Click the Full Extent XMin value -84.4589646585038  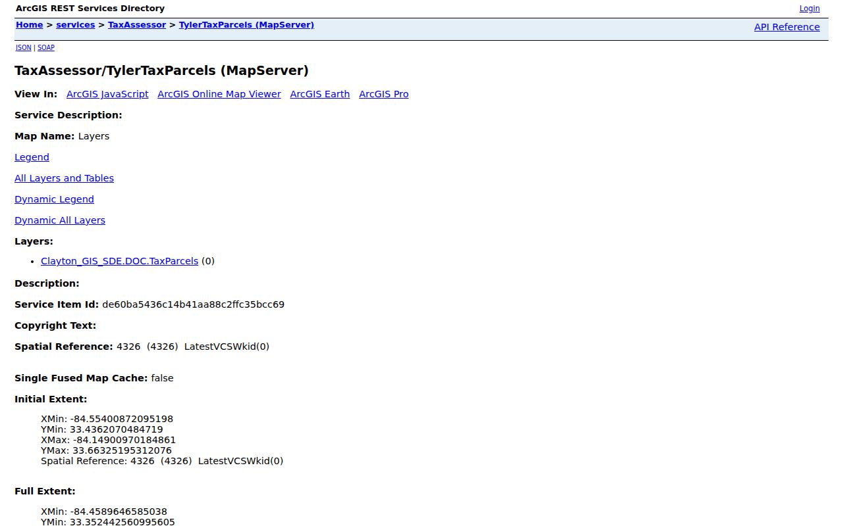117,512
